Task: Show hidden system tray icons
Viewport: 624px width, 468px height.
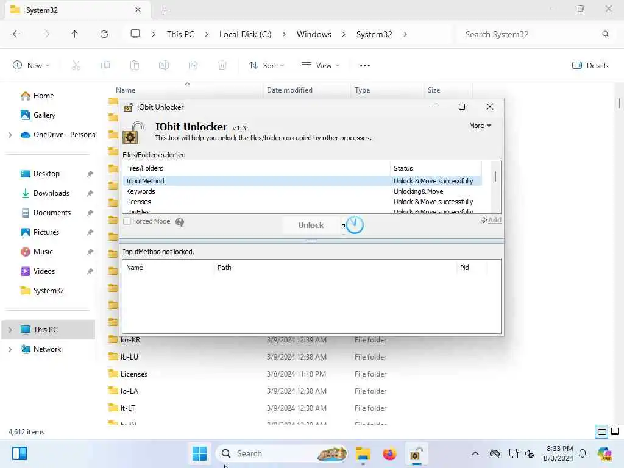Action: pyautogui.click(x=475, y=453)
